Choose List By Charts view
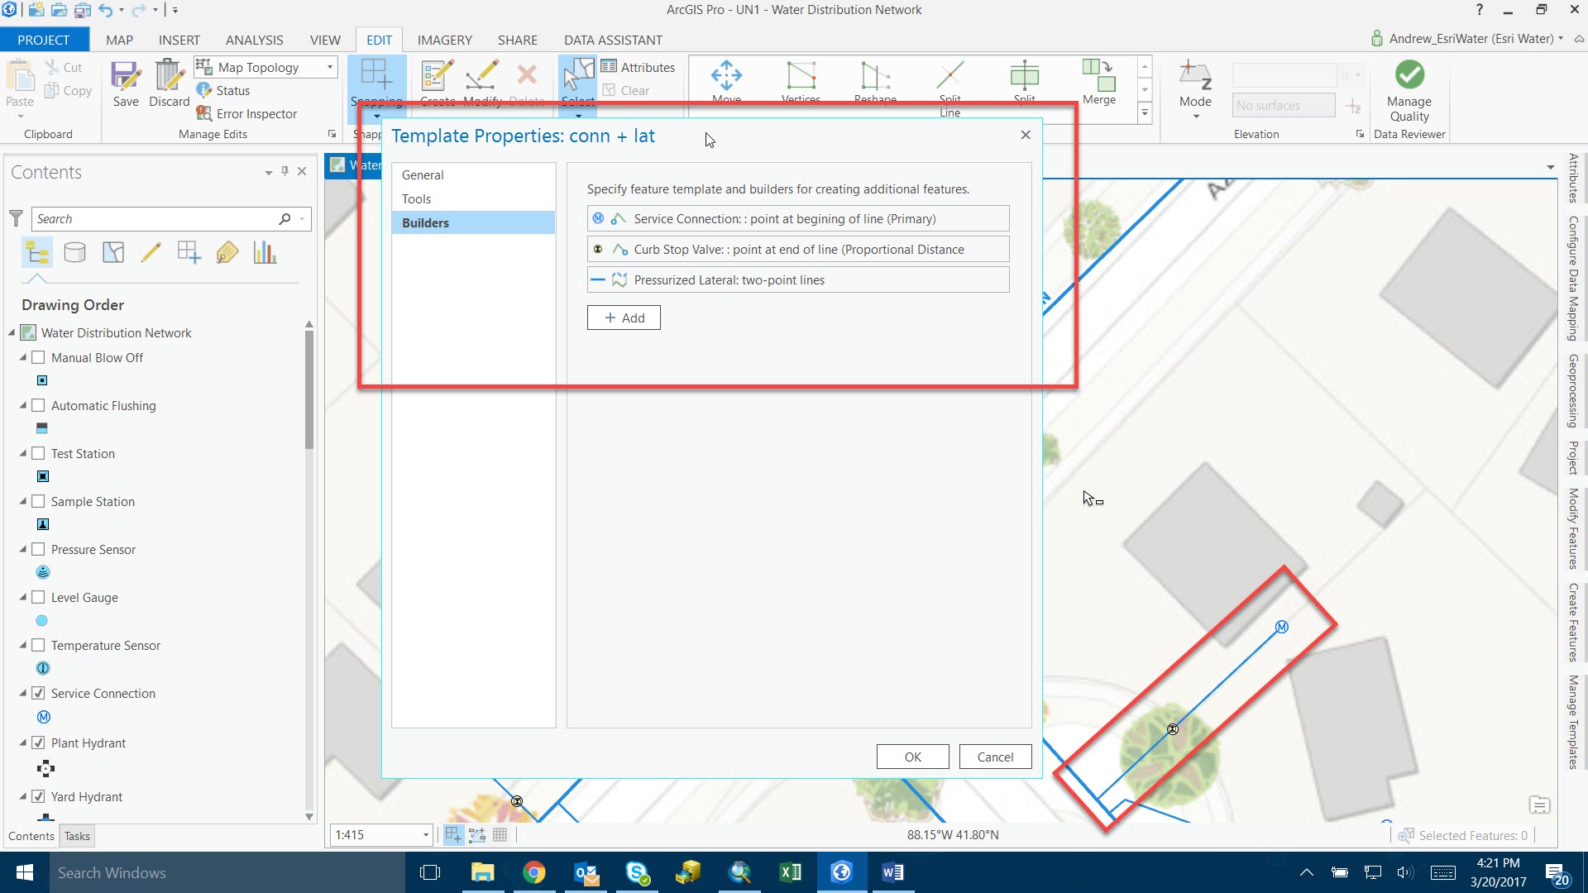1588x893 pixels. [x=265, y=252]
